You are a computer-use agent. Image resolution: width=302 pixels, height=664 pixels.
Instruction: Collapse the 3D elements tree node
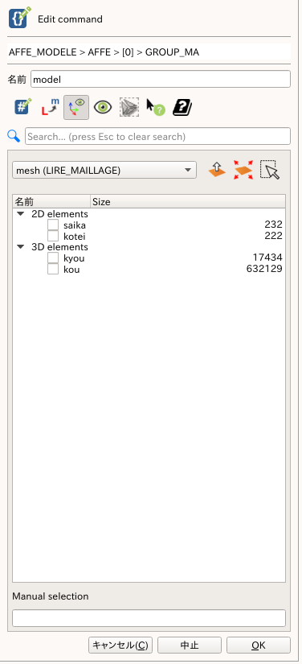pyautogui.click(x=21, y=247)
